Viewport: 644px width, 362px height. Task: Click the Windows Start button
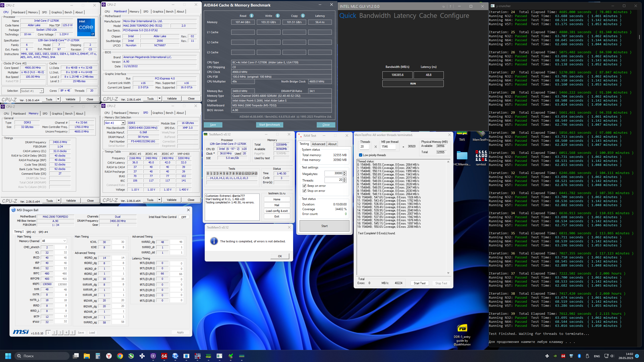pyautogui.click(x=8, y=356)
